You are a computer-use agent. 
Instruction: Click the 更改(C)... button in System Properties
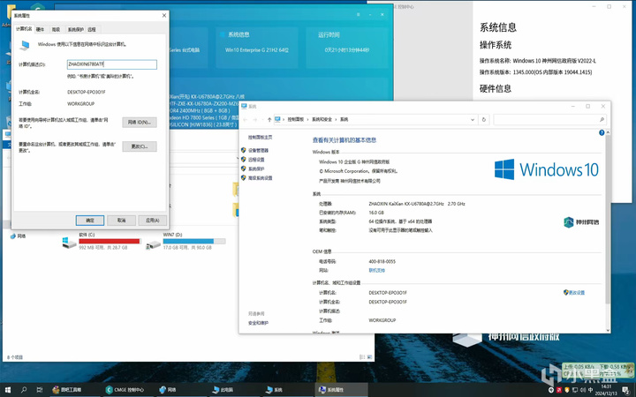140,146
